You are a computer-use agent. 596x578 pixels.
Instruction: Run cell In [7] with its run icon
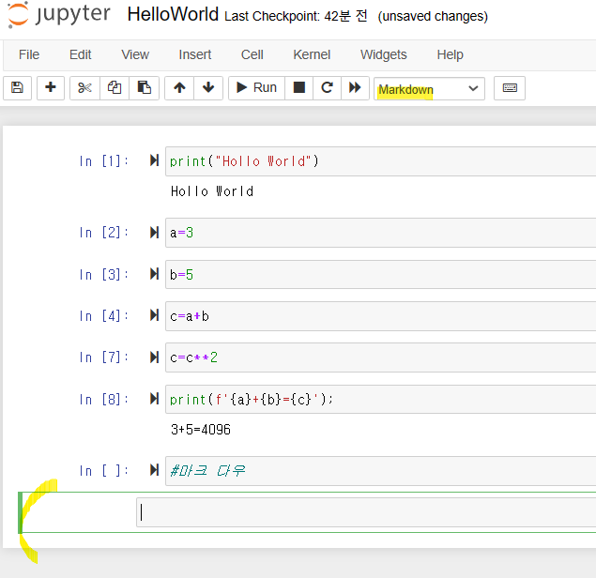pos(154,357)
